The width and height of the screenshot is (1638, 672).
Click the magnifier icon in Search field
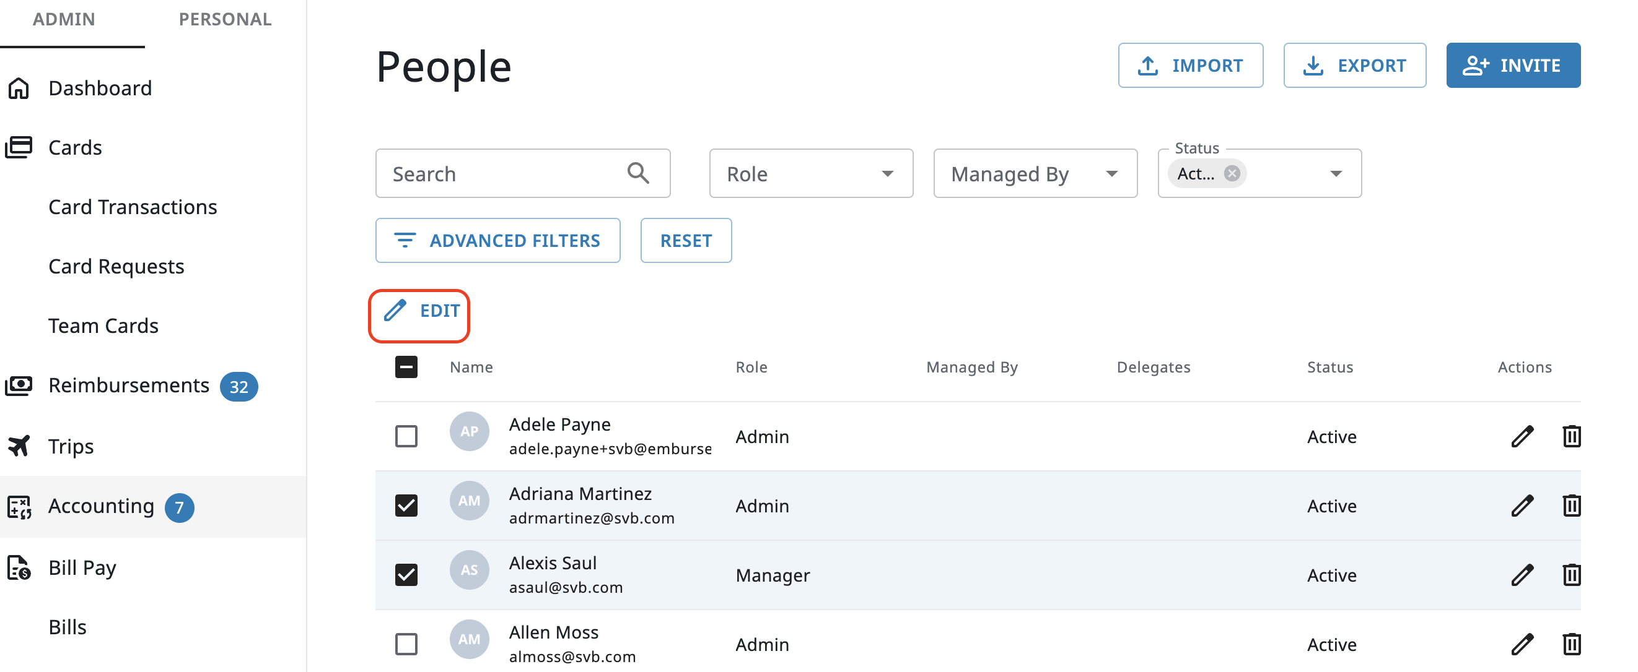[x=637, y=173]
